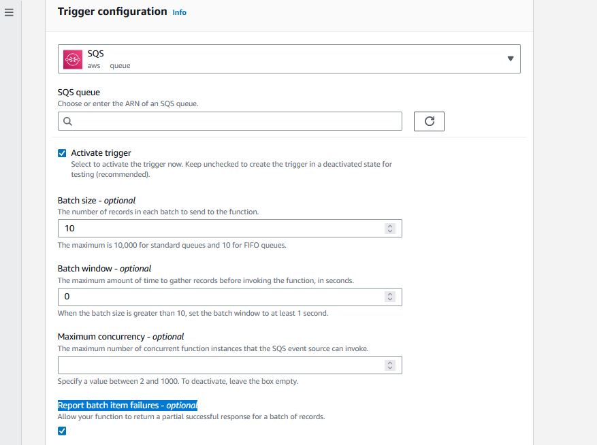Expand the trigger source dropdown
Viewport: 597px width, 445px height.
pos(510,59)
